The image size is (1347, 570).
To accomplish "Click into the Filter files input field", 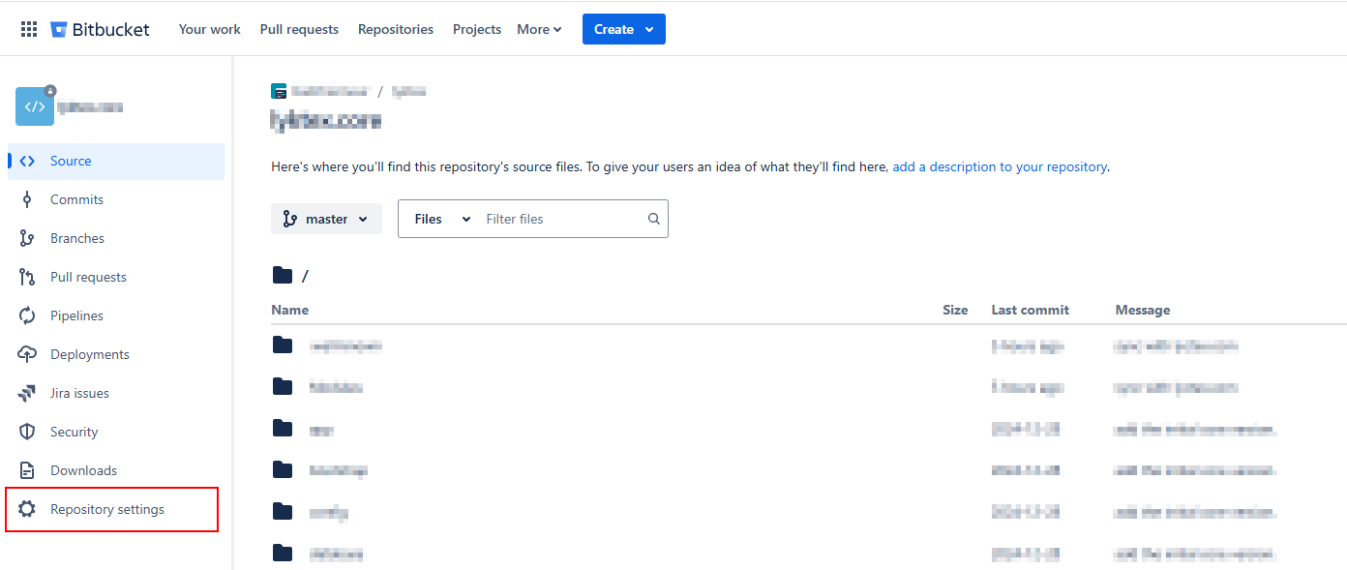I will pyautogui.click(x=561, y=219).
